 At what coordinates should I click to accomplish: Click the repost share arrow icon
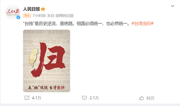(x=27, y=98)
